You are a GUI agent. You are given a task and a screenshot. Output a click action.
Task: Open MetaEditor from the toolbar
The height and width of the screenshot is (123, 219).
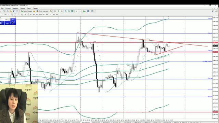[x=34, y=11]
